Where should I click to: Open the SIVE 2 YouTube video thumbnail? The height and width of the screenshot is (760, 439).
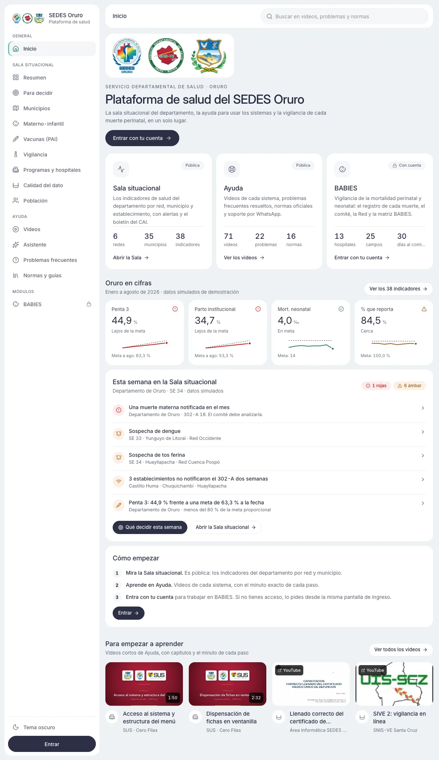pyautogui.click(x=394, y=684)
